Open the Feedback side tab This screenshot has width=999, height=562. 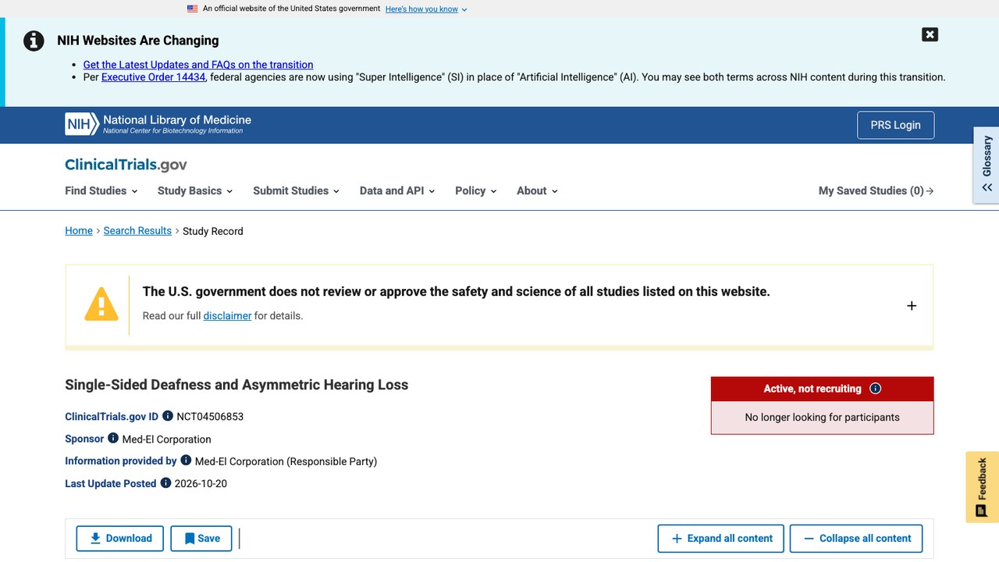click(982, 487)
